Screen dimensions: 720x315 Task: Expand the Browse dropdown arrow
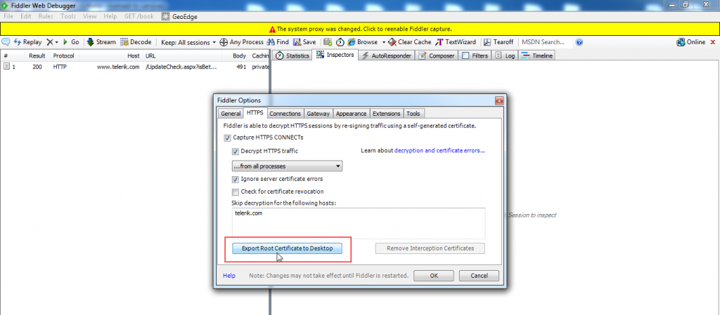(x=383, y=42)
